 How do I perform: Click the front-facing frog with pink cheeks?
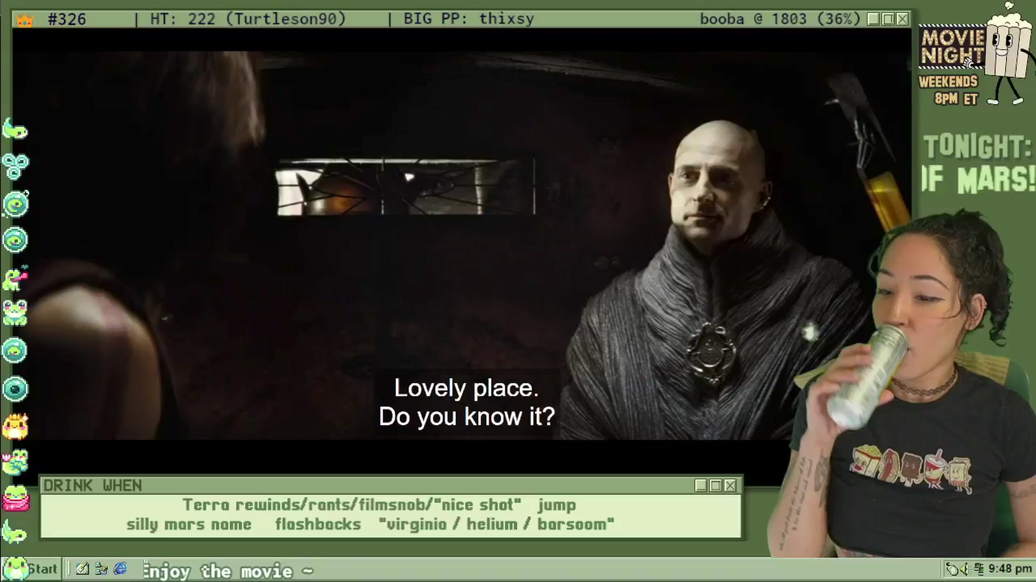[15, 313]
